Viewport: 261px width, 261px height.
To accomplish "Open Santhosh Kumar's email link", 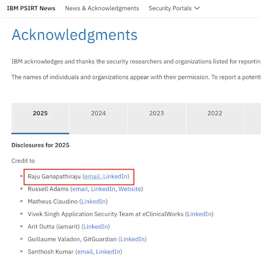I will [x=85, y=252].
